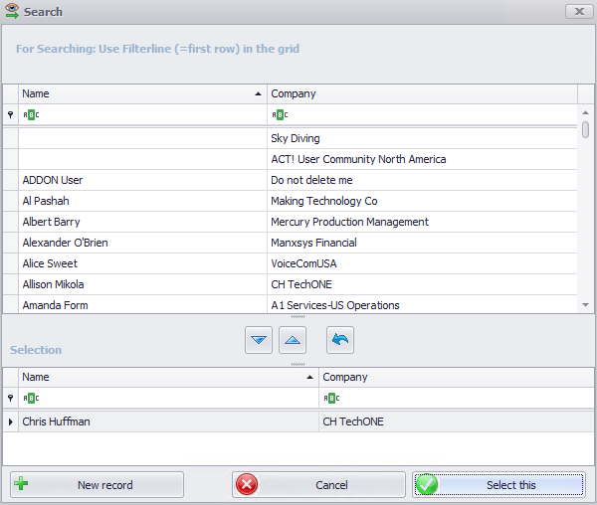597x505 pixels.
Task: Click the green checkmark icon on Select this
Action: 427,484
